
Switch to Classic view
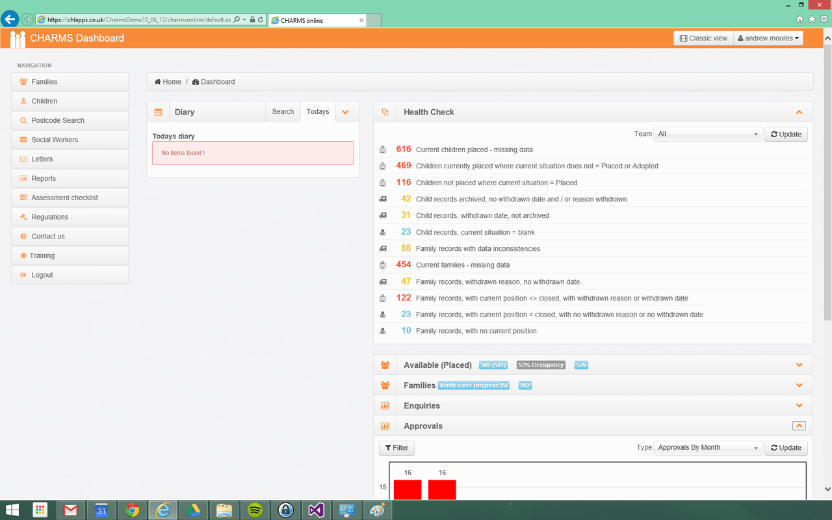704,38
